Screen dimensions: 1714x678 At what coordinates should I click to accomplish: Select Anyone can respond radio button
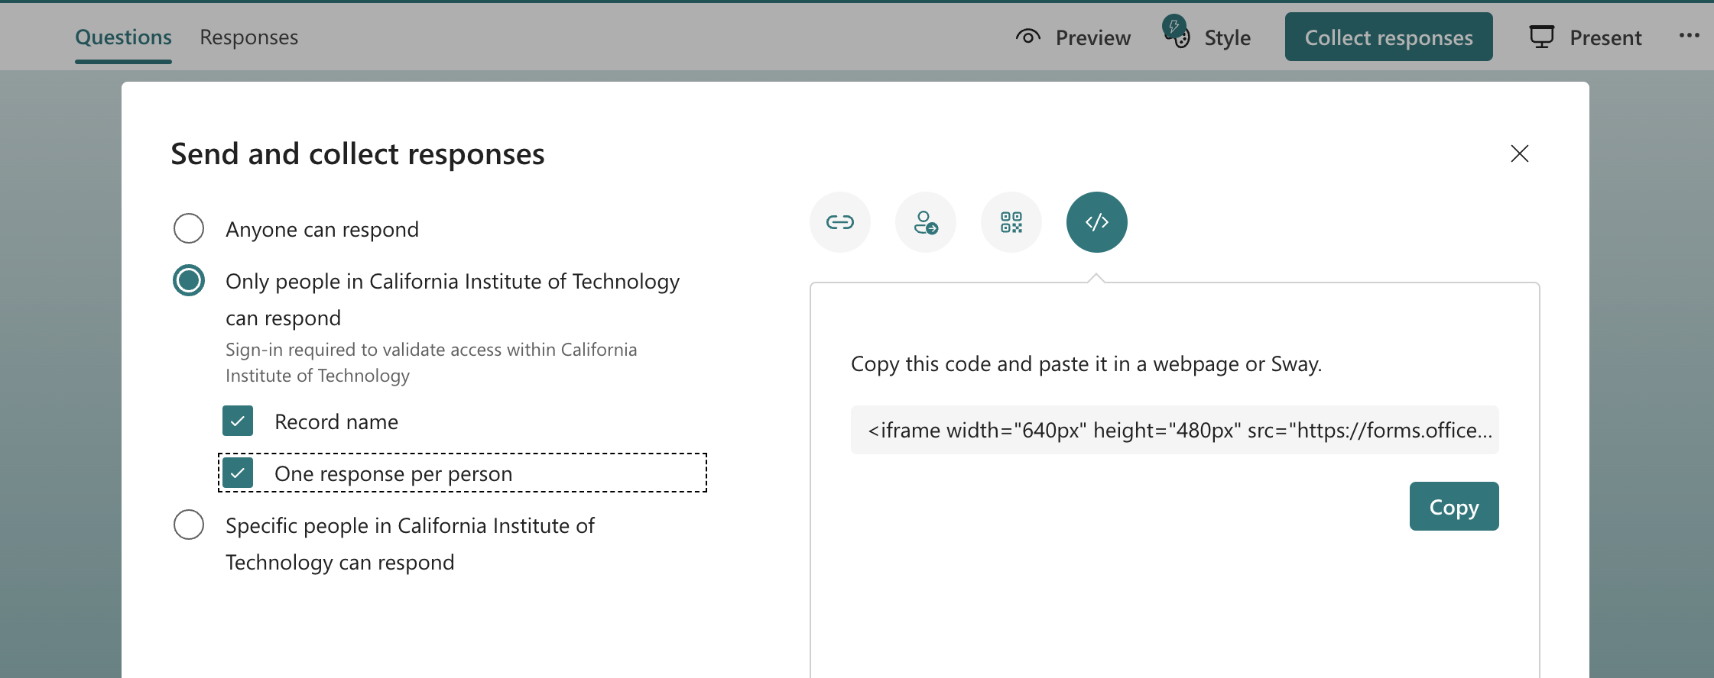(x=189, y=228)
